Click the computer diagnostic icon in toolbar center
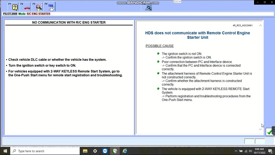The height and width of the screenshot is (155, 275). [148, 8]
